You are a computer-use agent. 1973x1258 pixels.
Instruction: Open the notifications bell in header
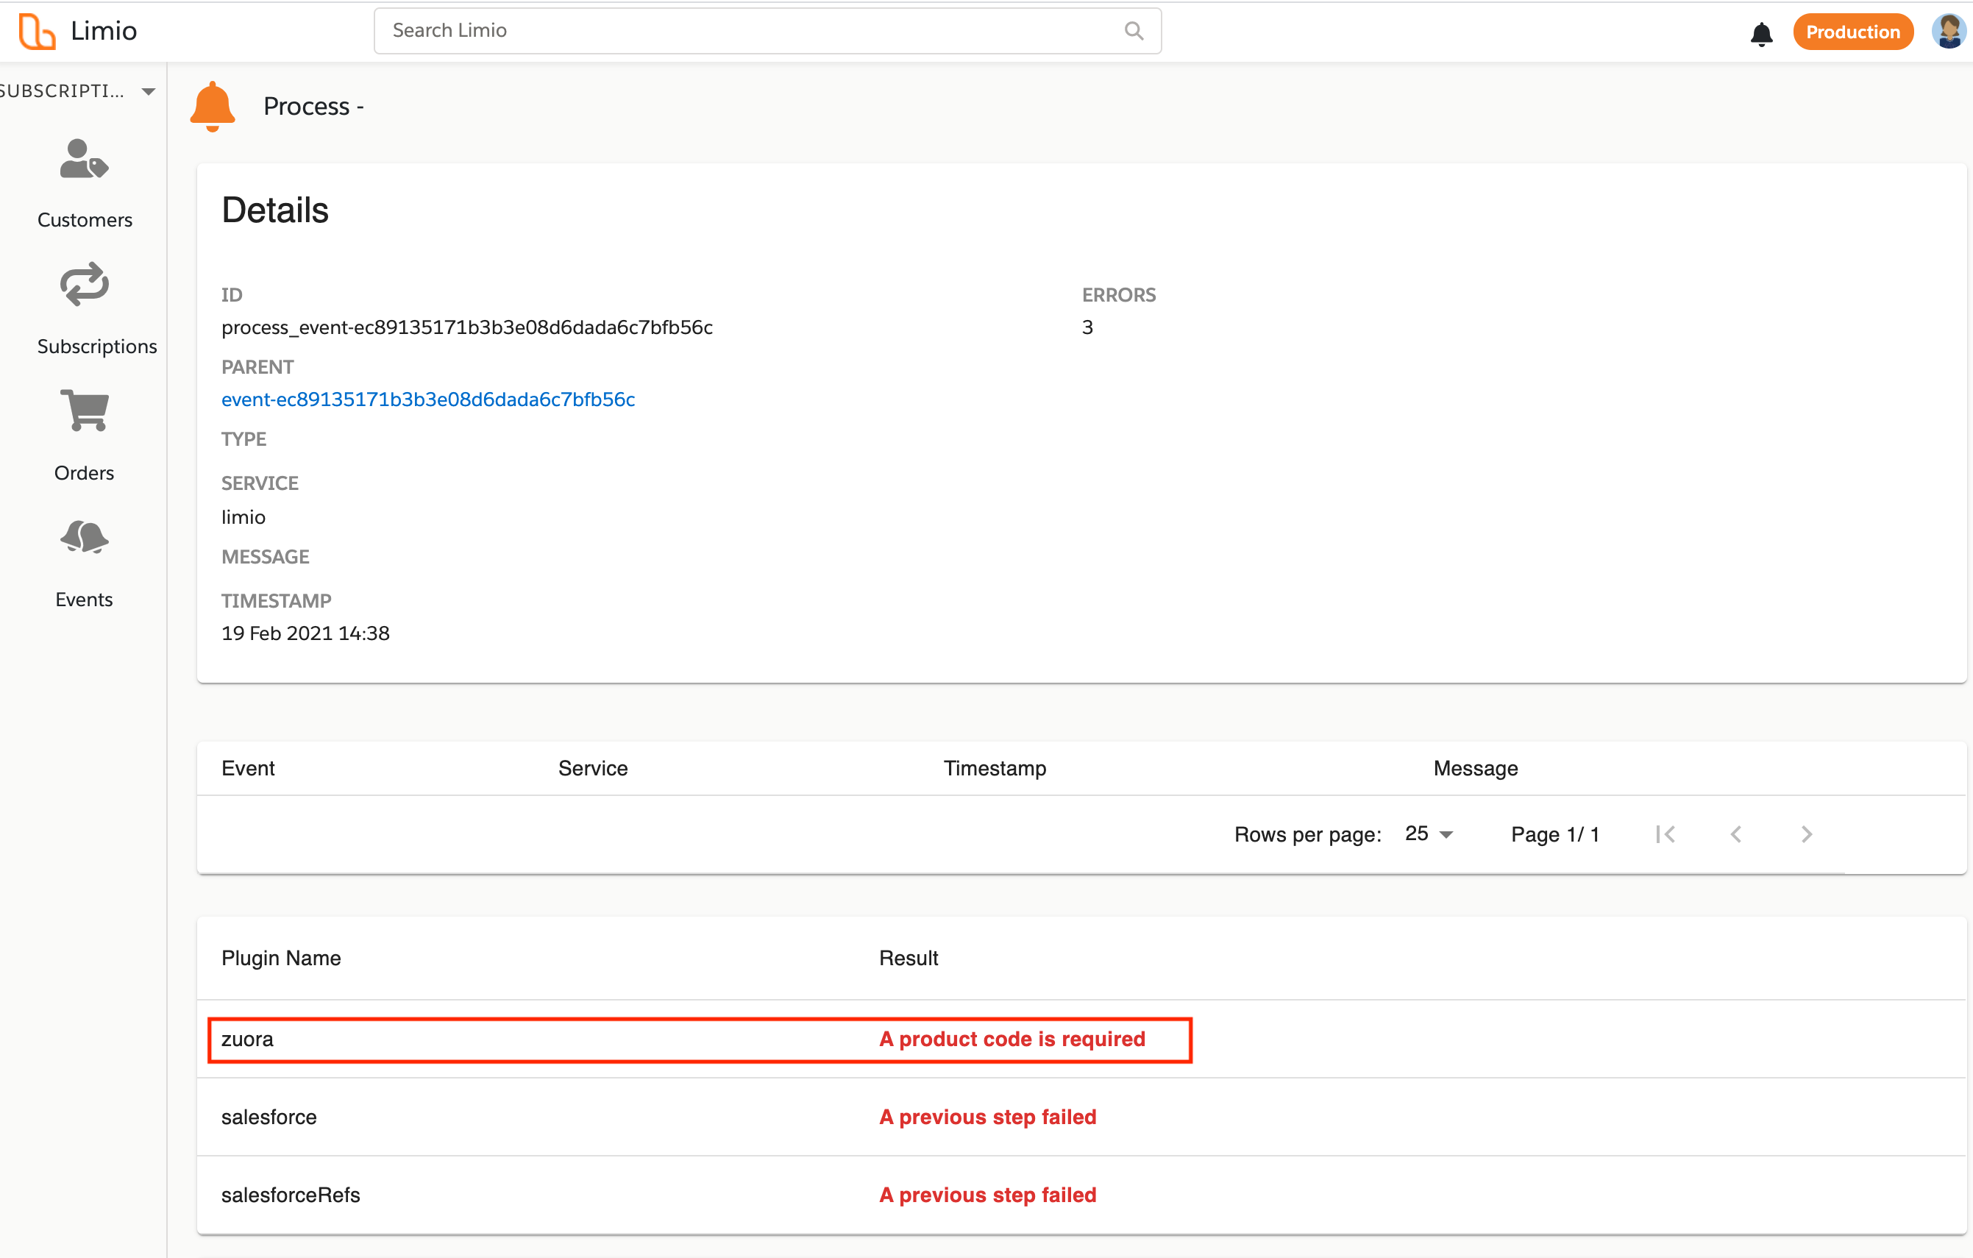tap(1762, 34)
